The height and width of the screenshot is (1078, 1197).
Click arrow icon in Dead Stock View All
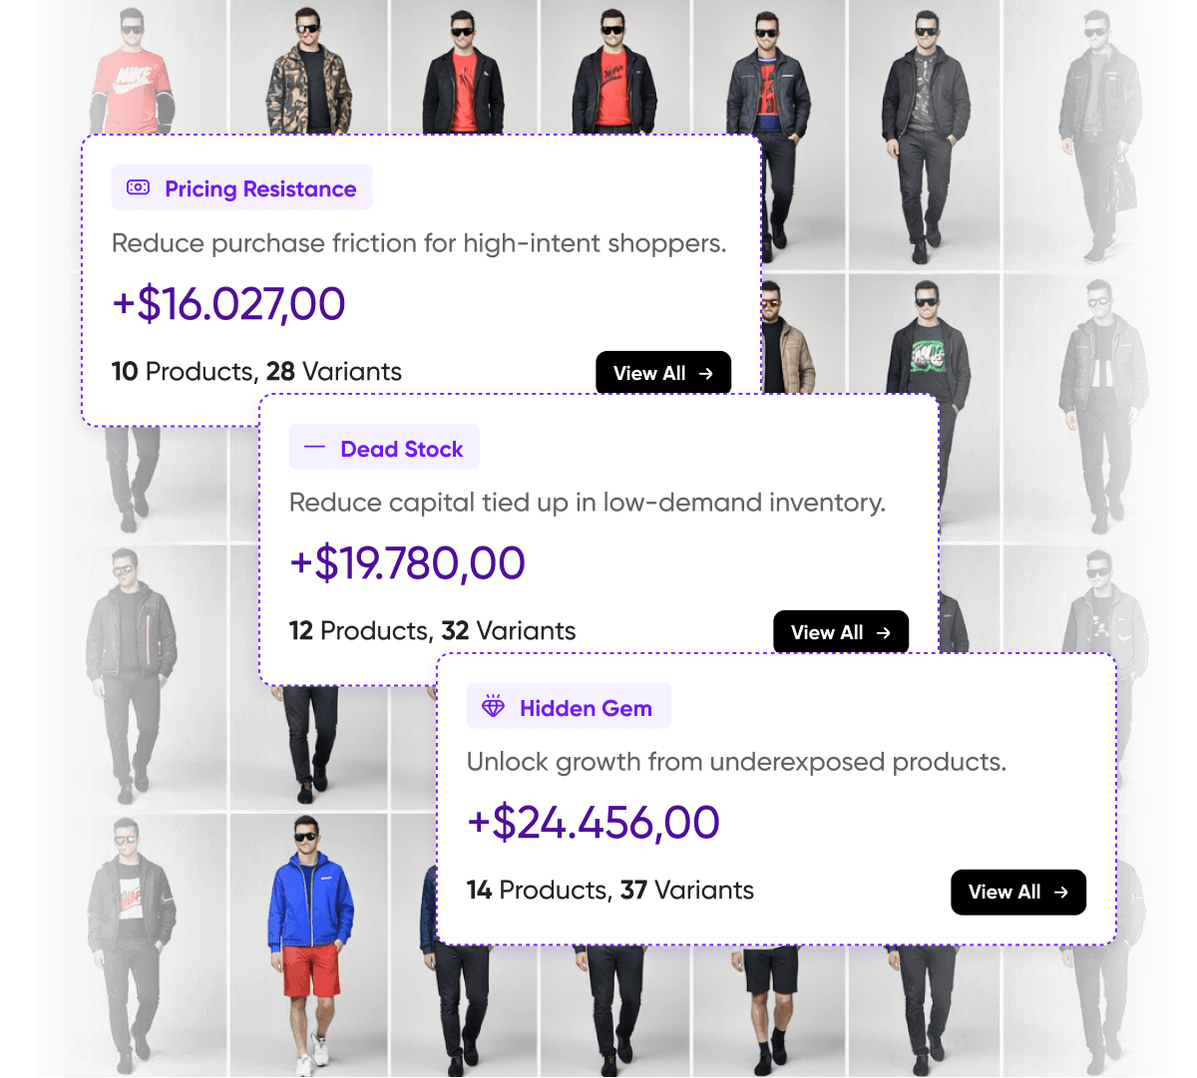[884, 632]
